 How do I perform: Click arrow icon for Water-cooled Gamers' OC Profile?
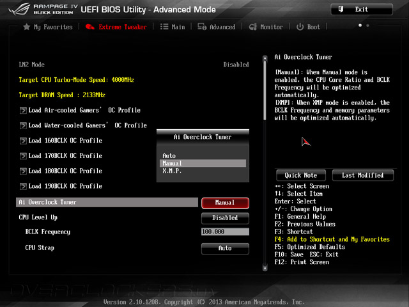[23, 125]
